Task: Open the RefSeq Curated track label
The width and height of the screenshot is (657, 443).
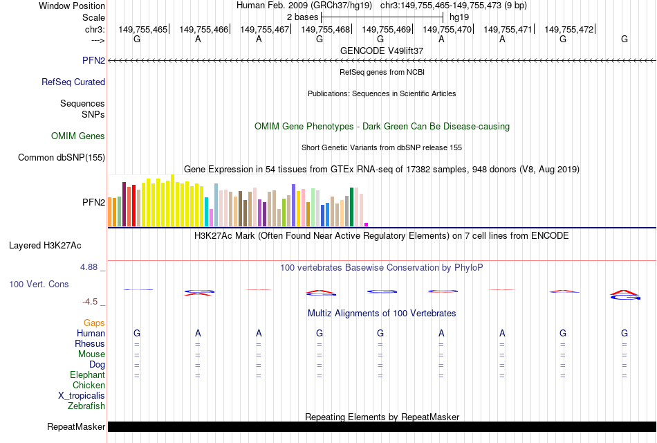Action: coord(73,82)
